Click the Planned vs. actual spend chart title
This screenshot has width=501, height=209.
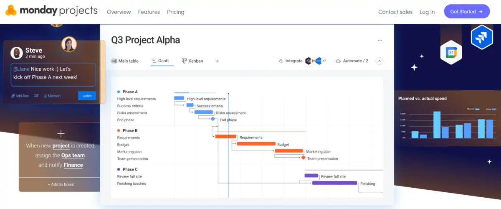click(423, 99)
